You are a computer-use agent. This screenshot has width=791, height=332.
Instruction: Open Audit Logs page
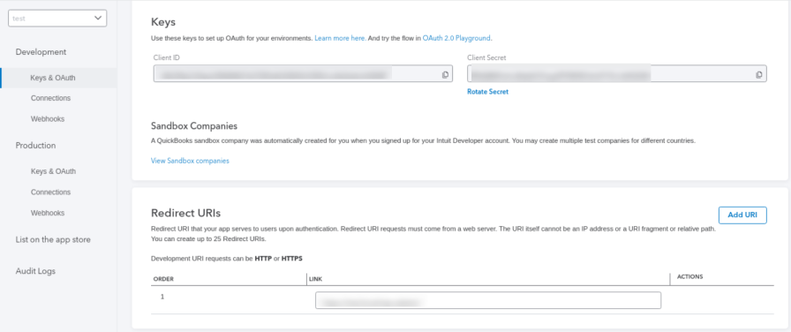click(x=35, y=271)
